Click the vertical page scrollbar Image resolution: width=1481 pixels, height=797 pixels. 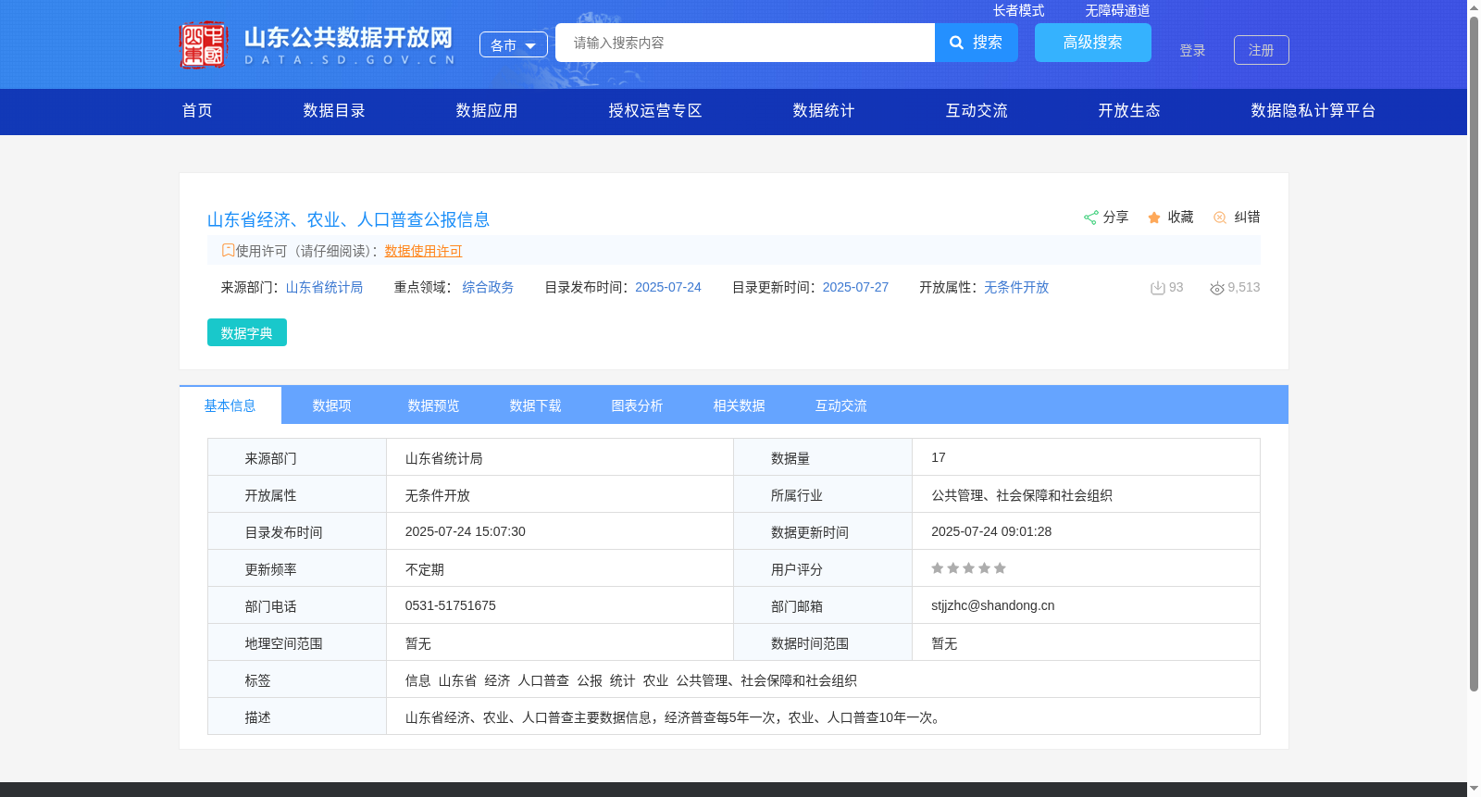point(1474,355)
